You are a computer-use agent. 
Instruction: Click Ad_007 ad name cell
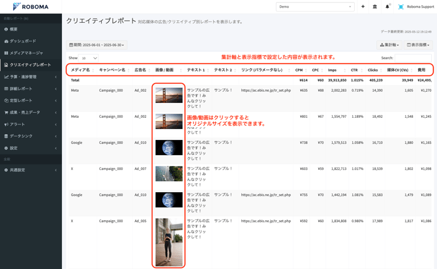click(140, 169)
